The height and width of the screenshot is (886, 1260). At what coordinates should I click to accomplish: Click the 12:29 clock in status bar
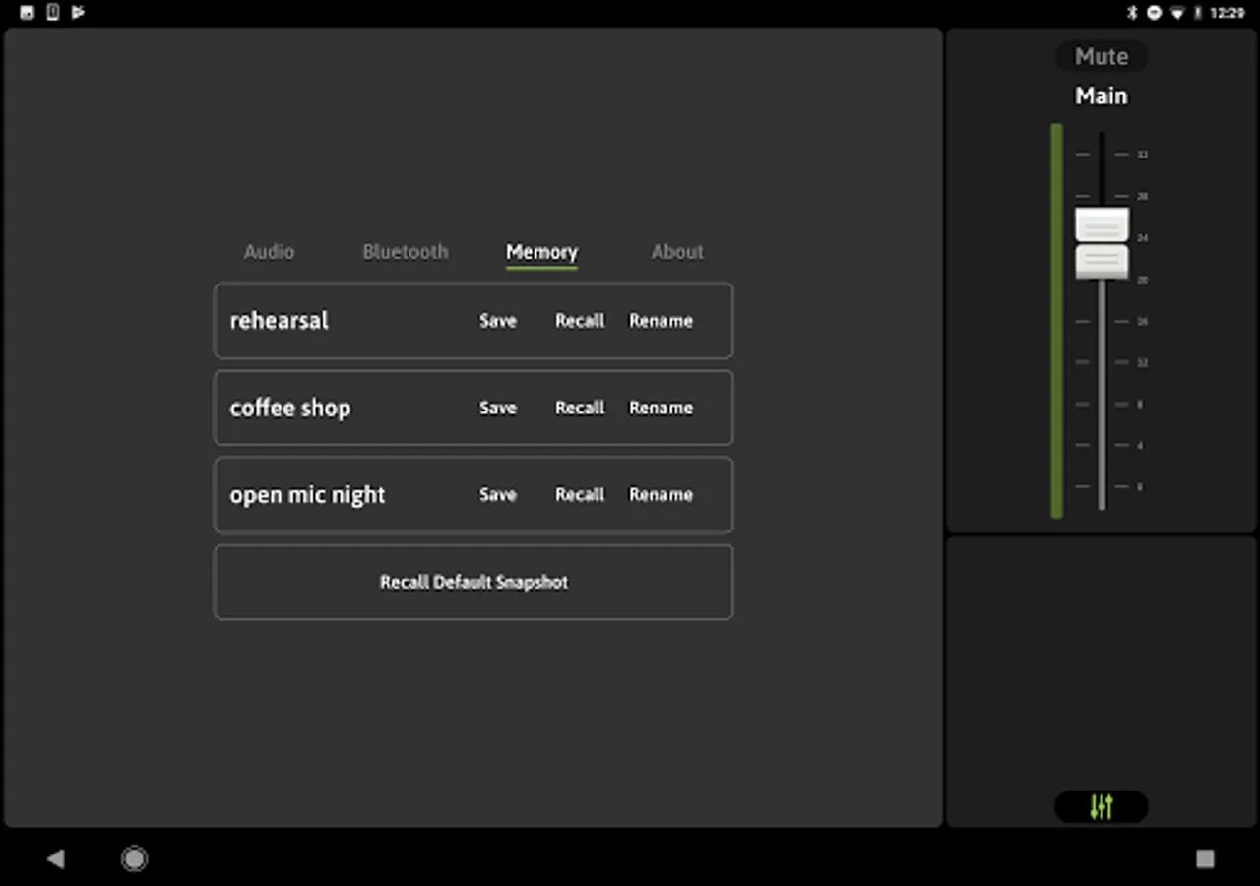point(1227,13)
